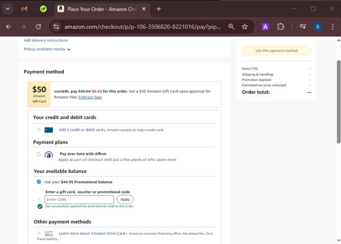Click the 'Other payment methods' heading
Viewport: 341px width, 244px height.
(62, 222)
